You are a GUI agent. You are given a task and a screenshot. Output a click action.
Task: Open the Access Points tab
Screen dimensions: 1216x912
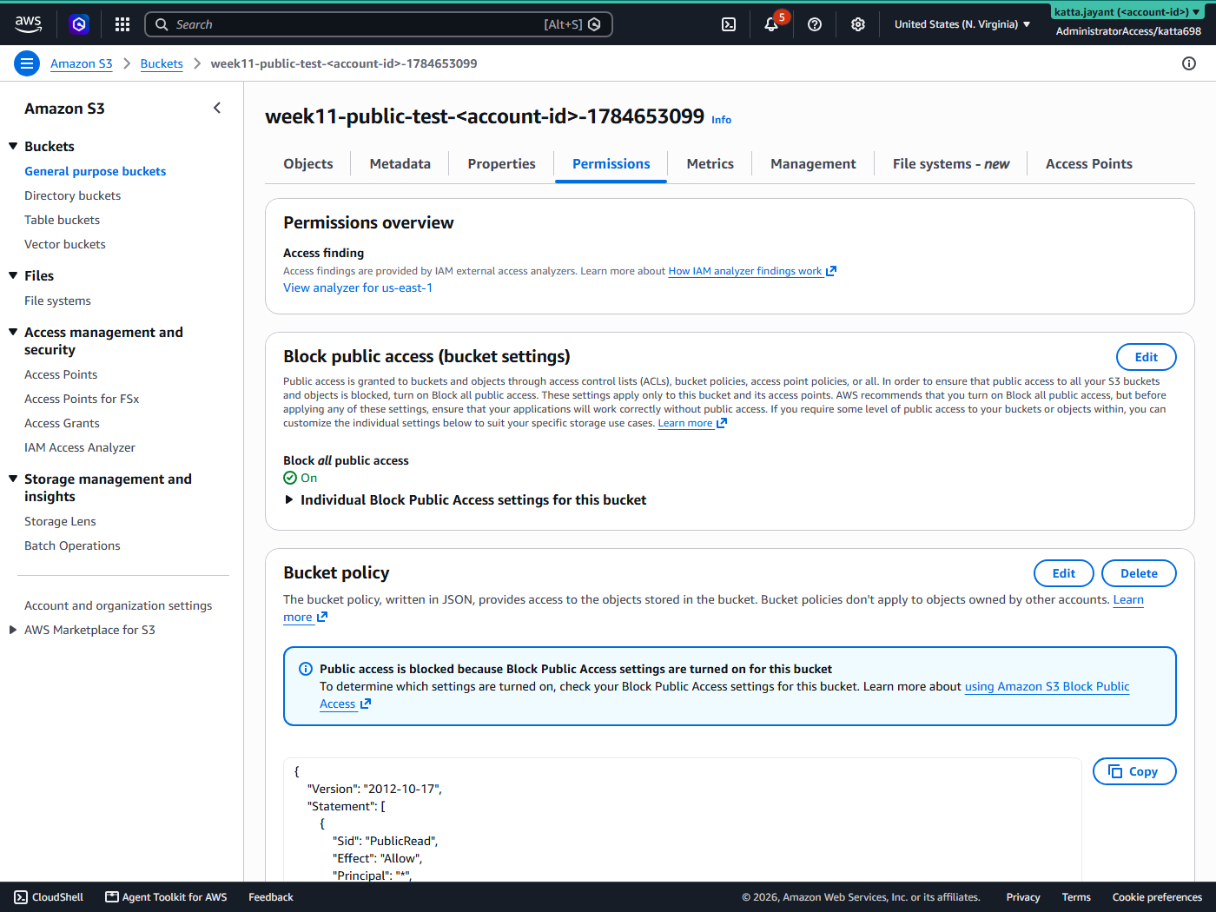(1089, 163)
